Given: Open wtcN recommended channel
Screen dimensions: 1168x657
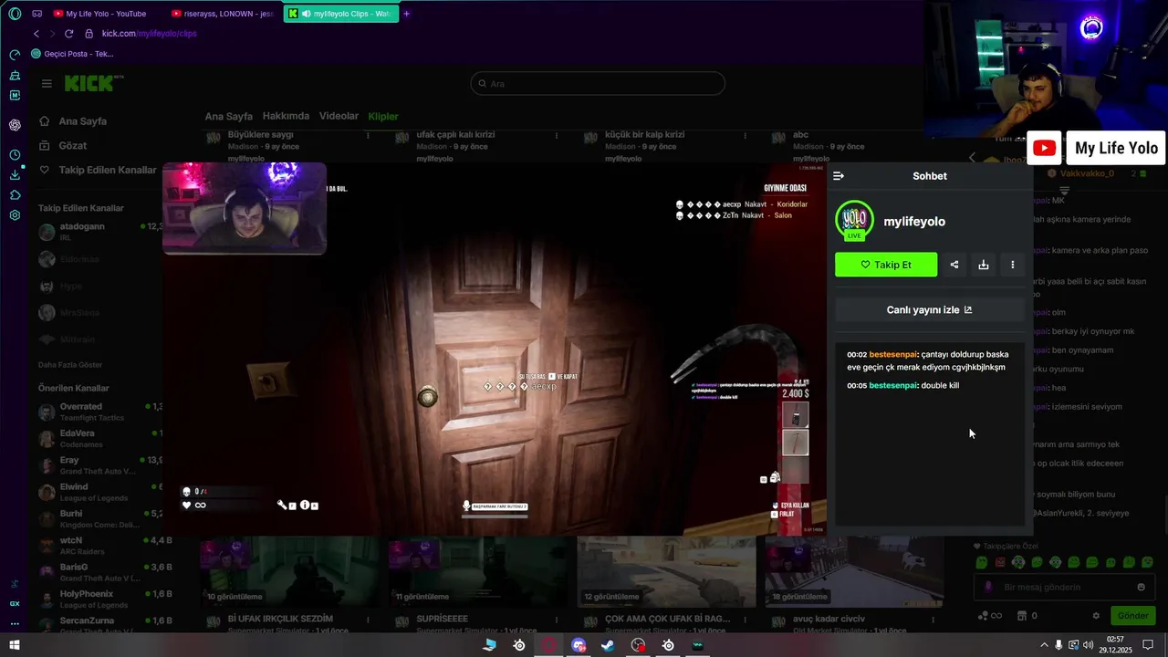Looking at the screenshot, I should click(x=99, y=545).
